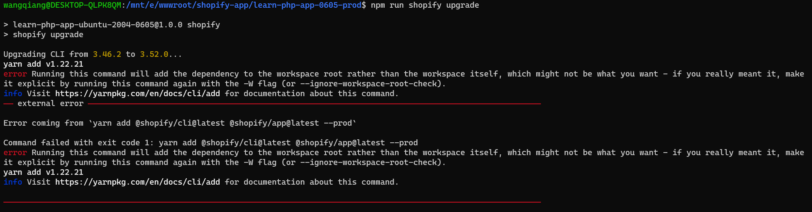812x212 pixels.
Task: Click the 'Command failed with exit code 1' line
Action: [x=211, y=143]
